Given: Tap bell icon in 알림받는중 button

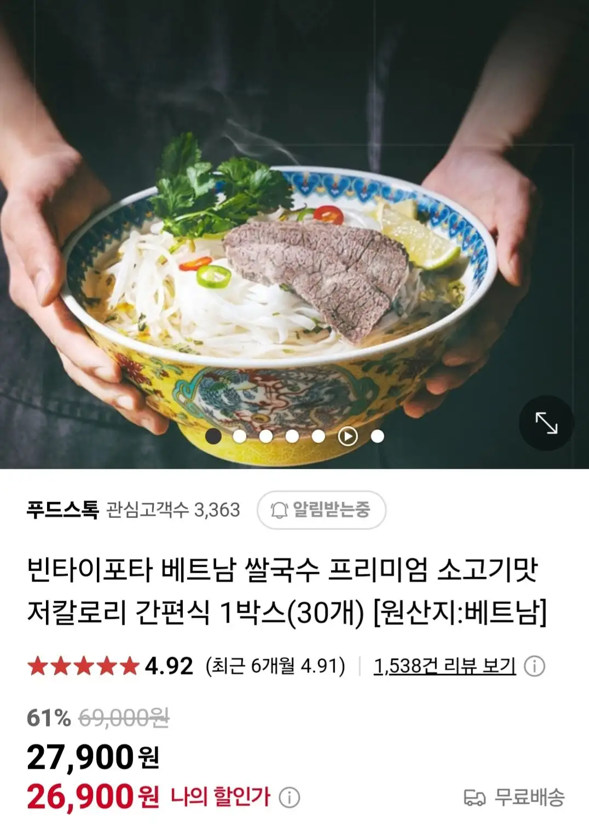Looking at the screenshot, I should tap(279, 510).
